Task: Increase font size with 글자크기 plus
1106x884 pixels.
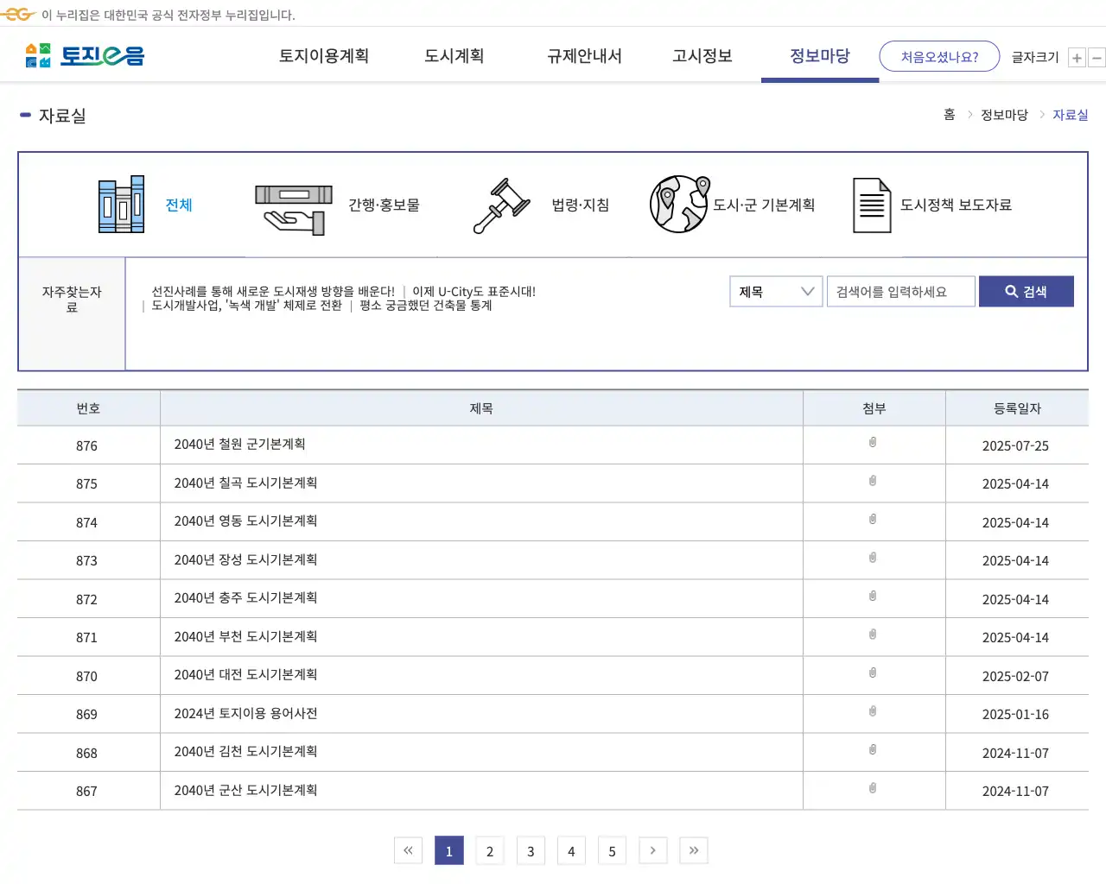Action: 1077,57
